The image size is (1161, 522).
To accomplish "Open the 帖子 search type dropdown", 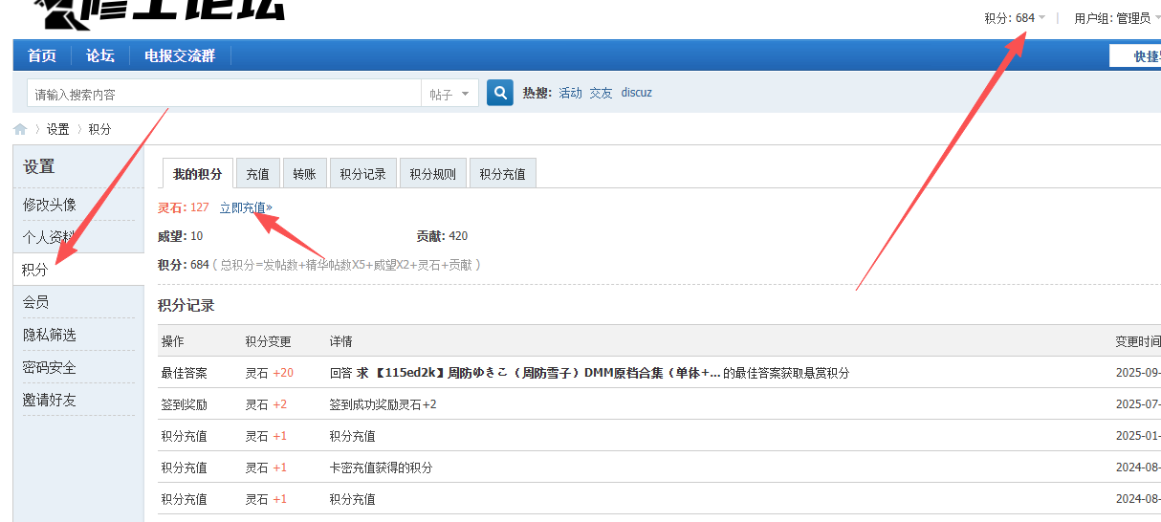I will pos(450,94).
